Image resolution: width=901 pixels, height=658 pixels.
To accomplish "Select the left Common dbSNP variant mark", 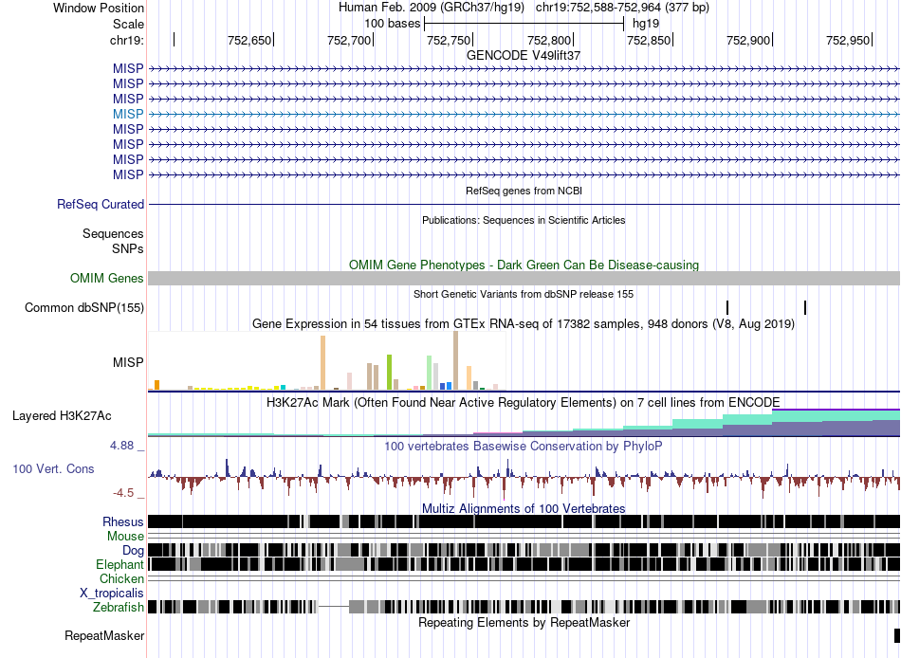I will 727,307.
